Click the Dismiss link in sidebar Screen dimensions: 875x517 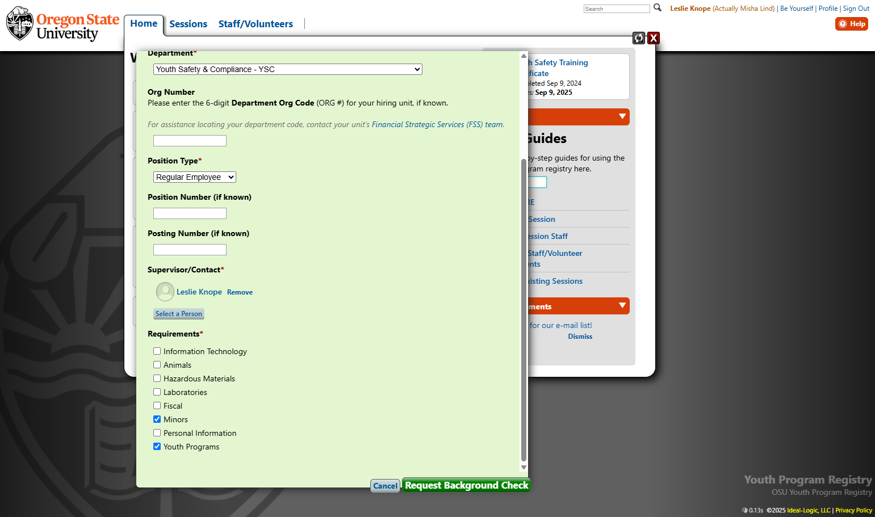pyautogui.click(x=580, y=337)
